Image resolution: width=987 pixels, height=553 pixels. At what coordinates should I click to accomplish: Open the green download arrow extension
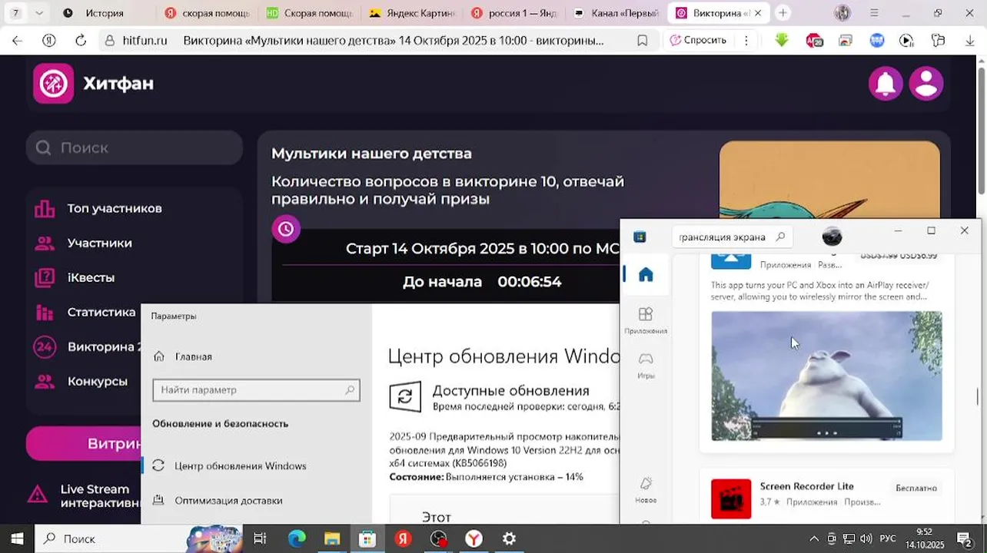[782, 41]
